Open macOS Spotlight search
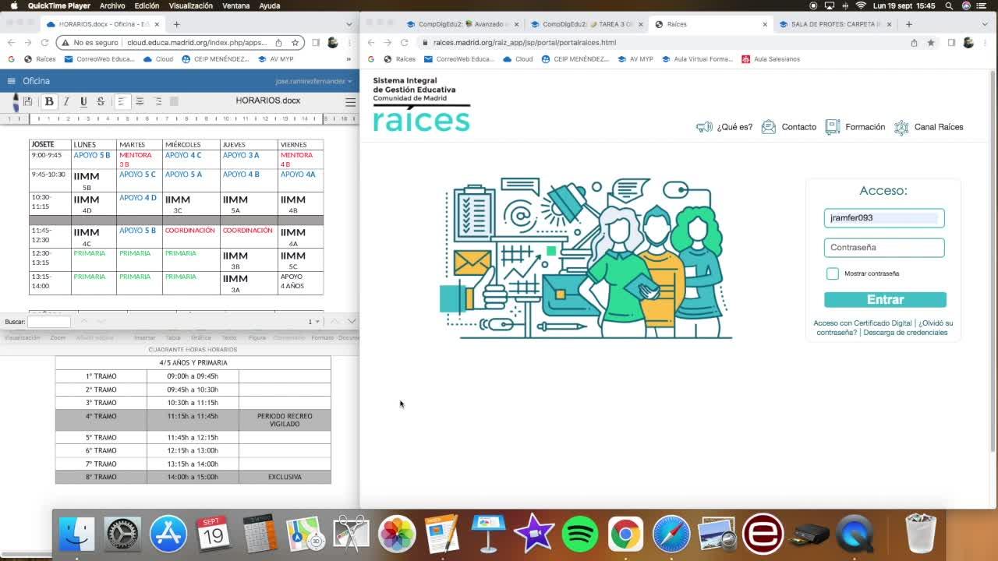998x561 pixels. pos(949,5)
